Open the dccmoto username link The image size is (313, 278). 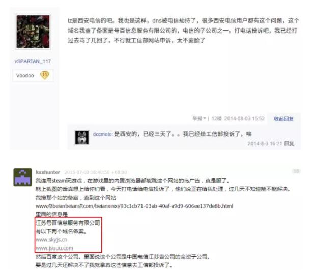click(x=103, y=134)
